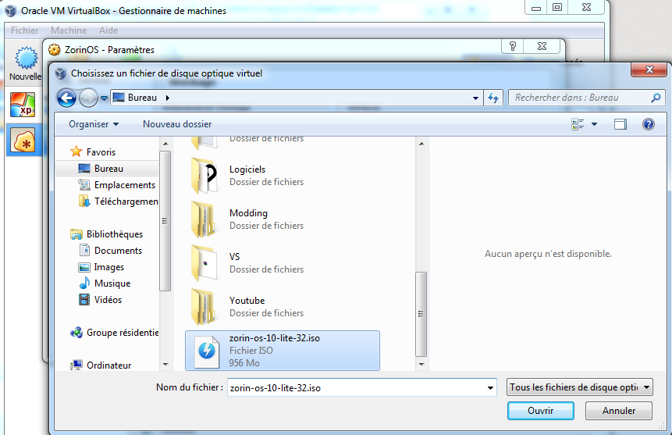Click the search magnifier icon
Image resolution: width=672 pixels, height=435 pixels.
656,98
